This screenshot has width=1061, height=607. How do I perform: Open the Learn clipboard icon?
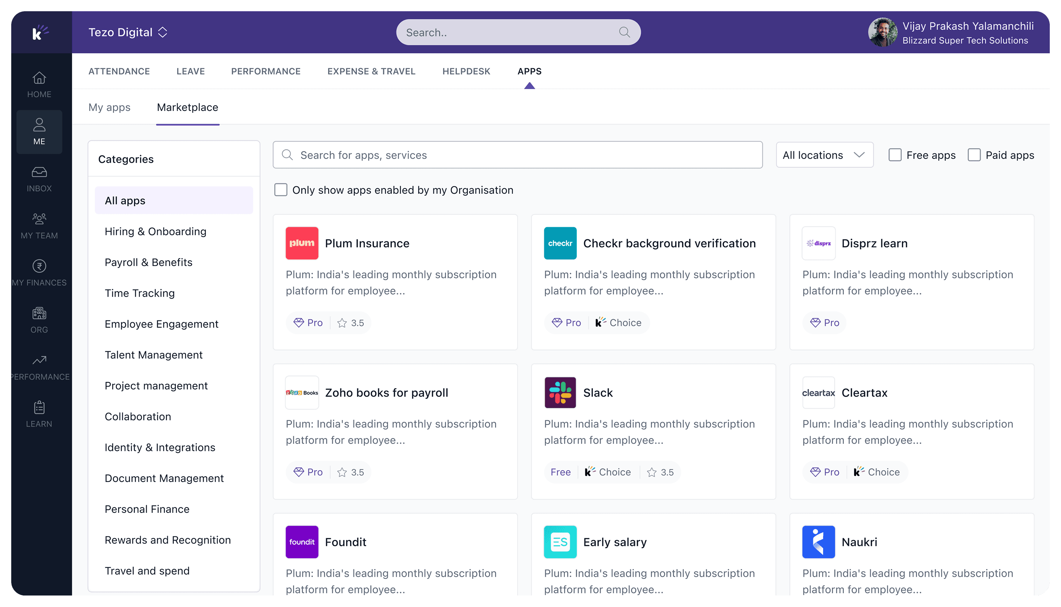39,407
